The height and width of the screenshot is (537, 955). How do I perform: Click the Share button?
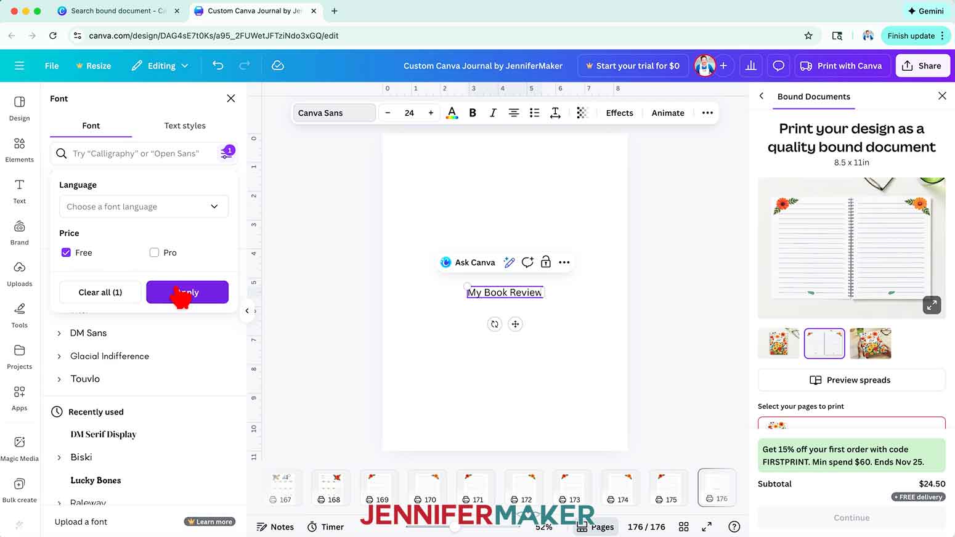pyautogui.click(x=921, y=65)
